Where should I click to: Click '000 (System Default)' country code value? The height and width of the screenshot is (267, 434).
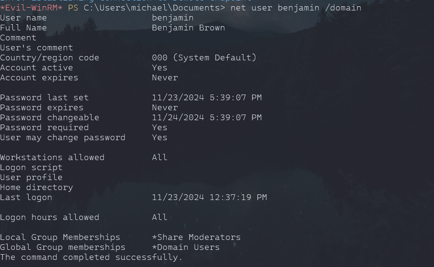click(x=204, y=57)
